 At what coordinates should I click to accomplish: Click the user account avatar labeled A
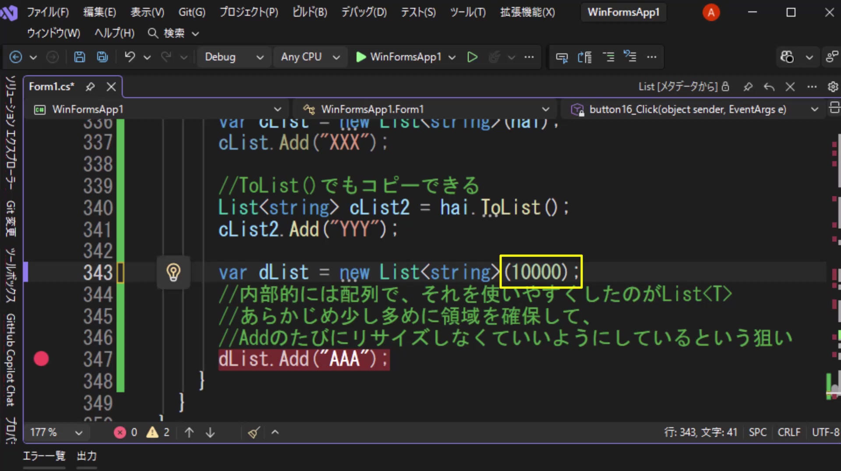coord(711,13)
